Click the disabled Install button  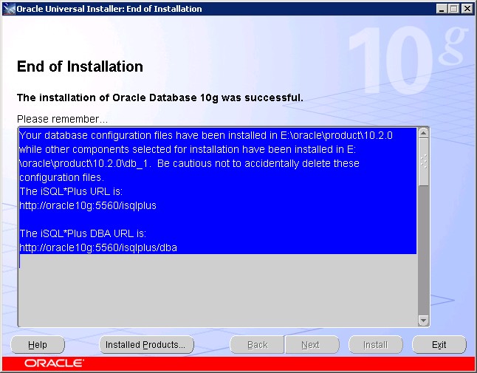point(376,345)
